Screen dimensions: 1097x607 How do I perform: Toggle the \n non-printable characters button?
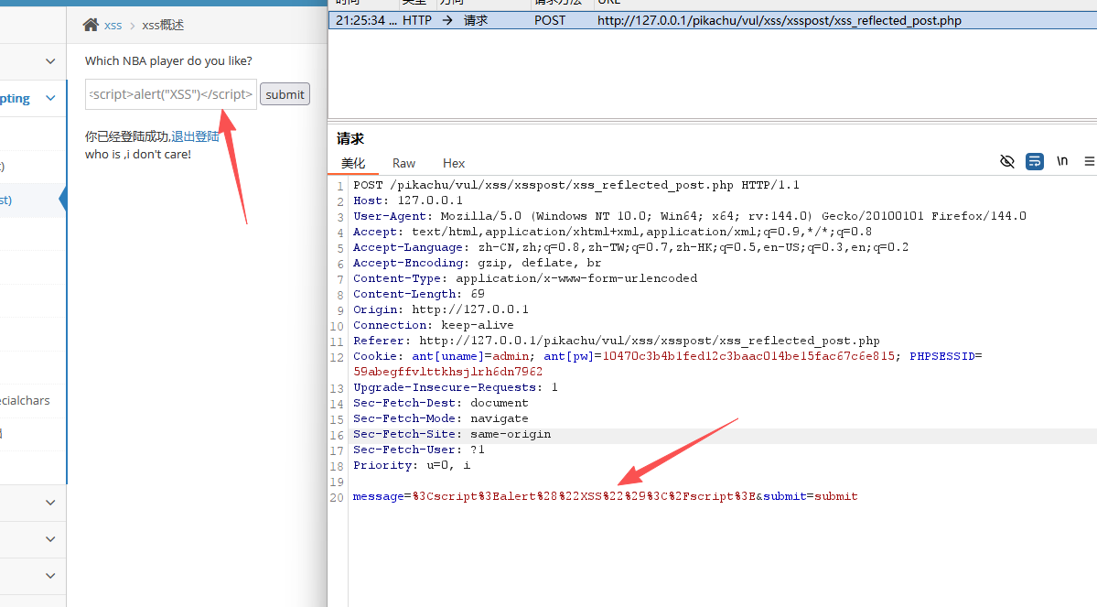coord(1062,161)
